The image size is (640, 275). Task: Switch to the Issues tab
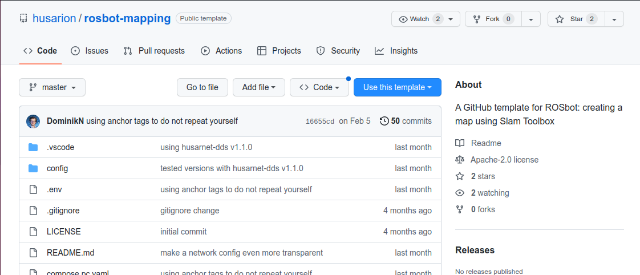click(90, 51)
